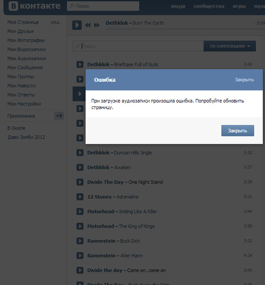Click the audio search input field
265x285 pixels.
tap(138, 46)
